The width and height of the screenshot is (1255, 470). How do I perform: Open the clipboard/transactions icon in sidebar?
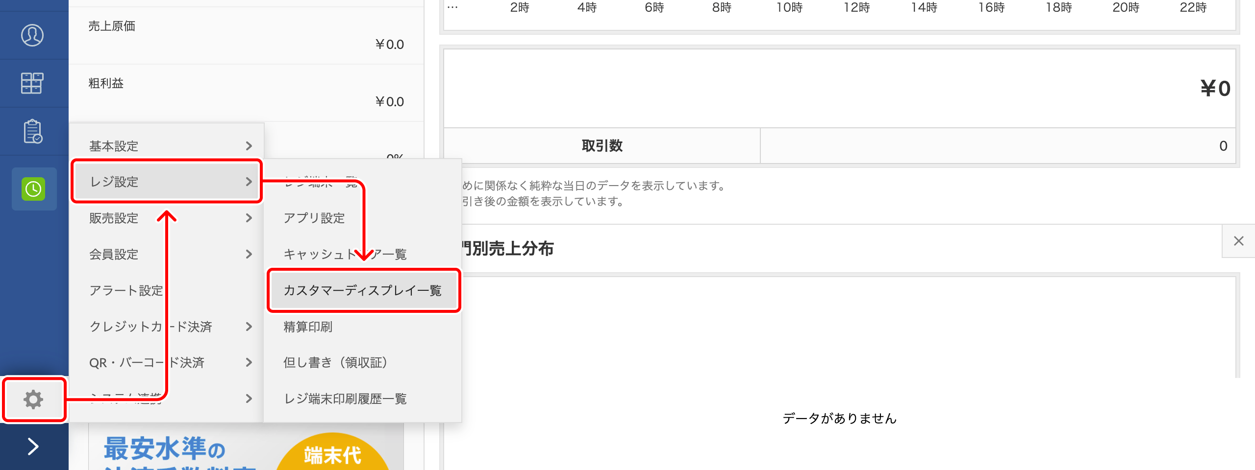point(33,131)
